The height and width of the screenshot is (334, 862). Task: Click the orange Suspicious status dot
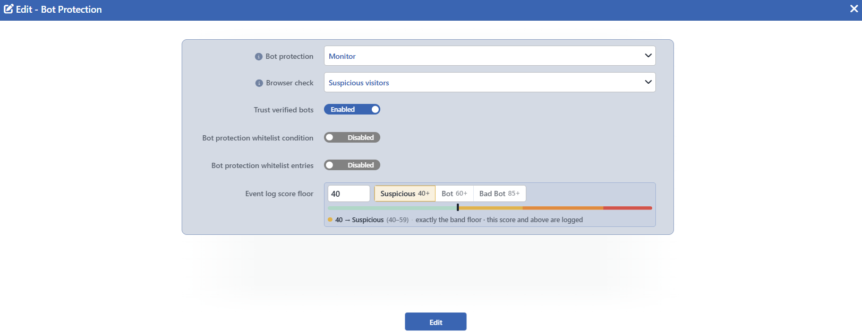[330, 219]
